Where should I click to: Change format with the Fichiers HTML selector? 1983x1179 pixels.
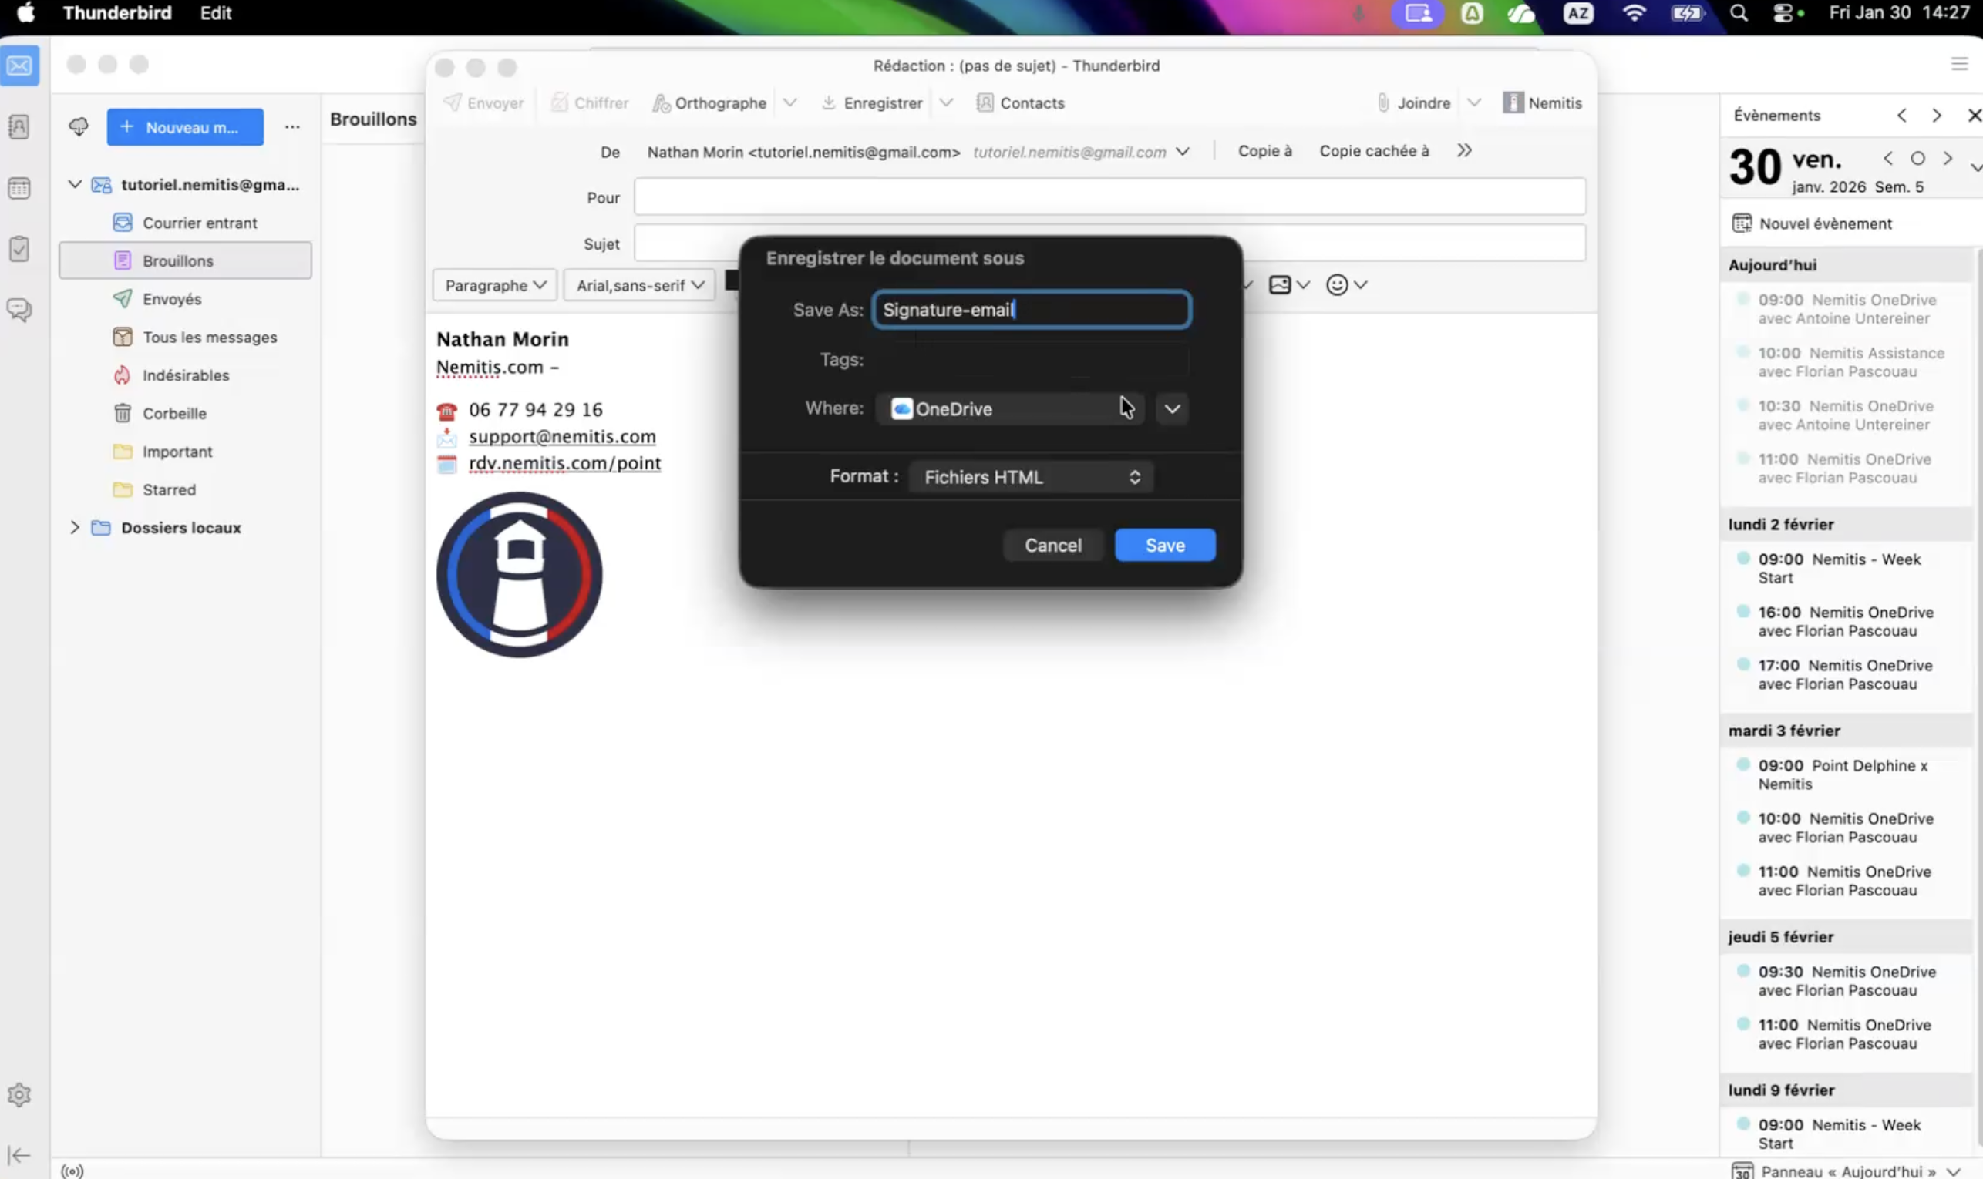1029,477
